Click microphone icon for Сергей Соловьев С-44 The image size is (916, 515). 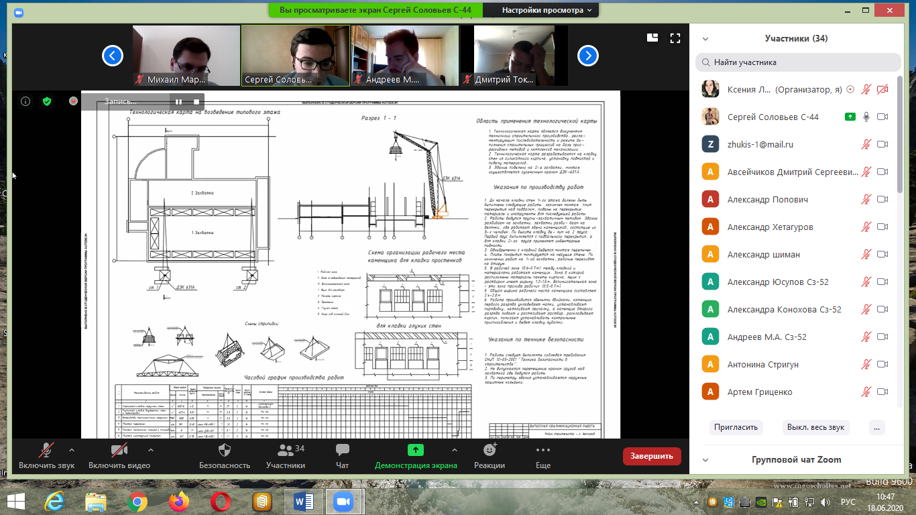pos(866,117)
